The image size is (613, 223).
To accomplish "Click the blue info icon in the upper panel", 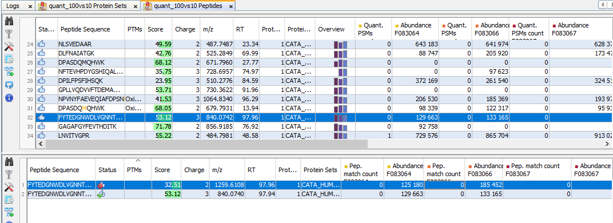I will click(9, 97).
